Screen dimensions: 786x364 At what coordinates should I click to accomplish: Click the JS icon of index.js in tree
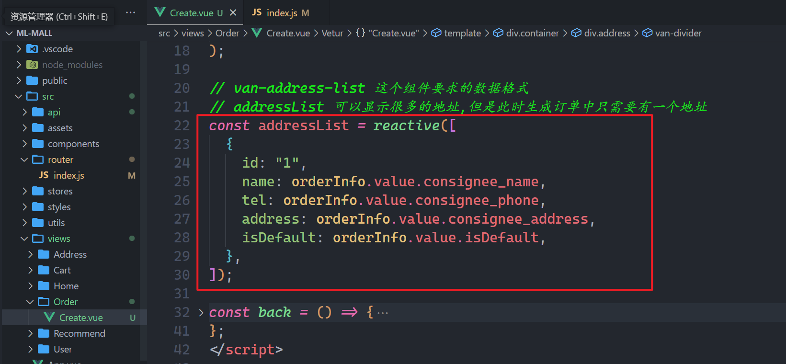[44, 175]
